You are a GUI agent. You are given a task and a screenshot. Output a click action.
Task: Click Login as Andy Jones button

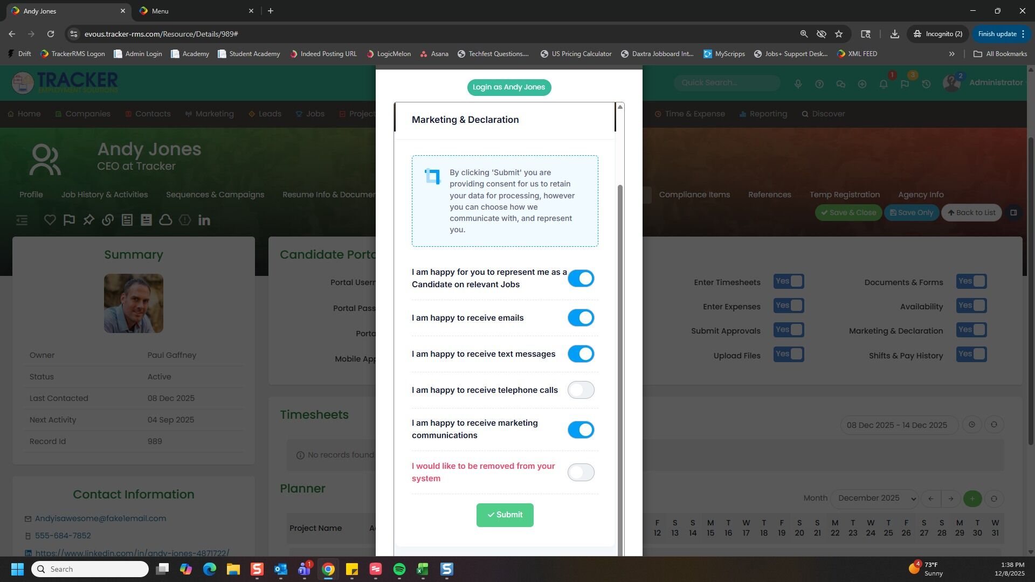pyautogui.click(x=508, y=87)
